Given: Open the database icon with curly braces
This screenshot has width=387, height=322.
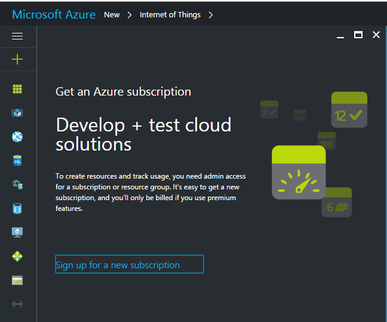Looking at the screenshot, I should tap(17, 208).
